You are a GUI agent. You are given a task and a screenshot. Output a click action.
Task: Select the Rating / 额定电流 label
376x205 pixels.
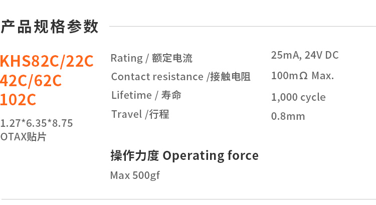point(151,58)
